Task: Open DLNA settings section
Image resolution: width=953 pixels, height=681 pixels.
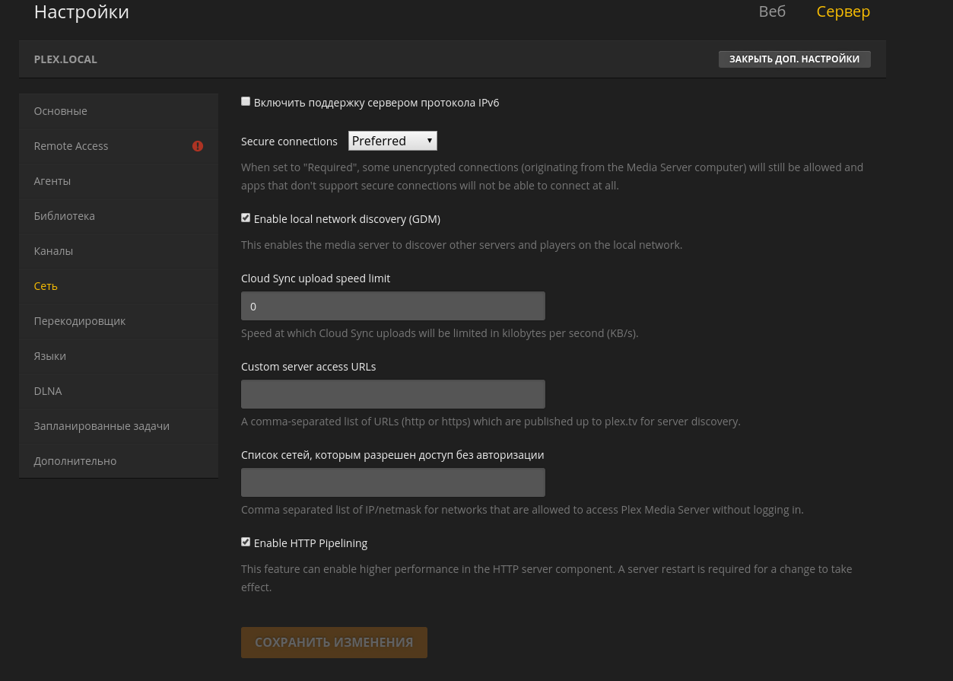Action: pyautogui.click(x=48, y=391)
